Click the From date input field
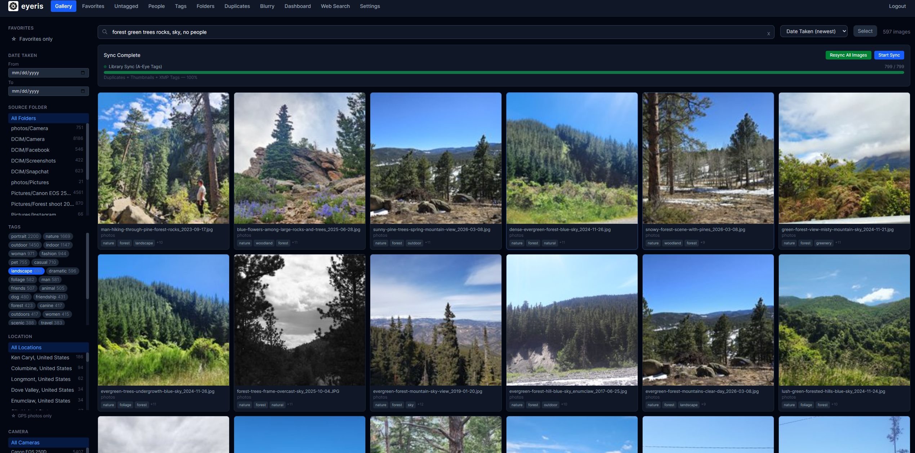Screen dimensions: 915x453 click(x=48, y=73)
